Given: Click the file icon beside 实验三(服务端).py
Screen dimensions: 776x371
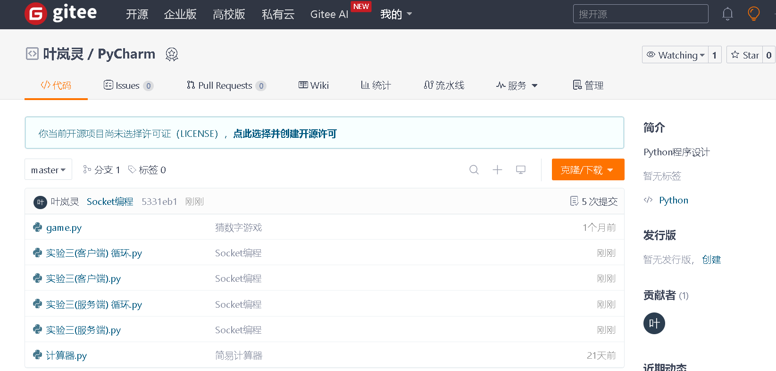Looking at the screenshot, I should (38, 329).
